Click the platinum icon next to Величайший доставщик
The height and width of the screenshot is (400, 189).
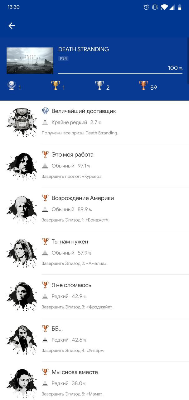tap(45, 111)
